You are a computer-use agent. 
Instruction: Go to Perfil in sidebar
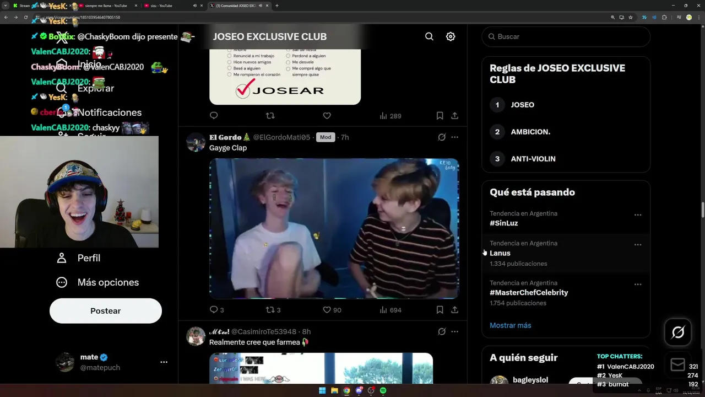(78, 258)
